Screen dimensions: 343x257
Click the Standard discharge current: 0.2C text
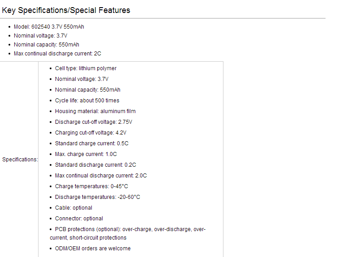[x=95, y=164]
